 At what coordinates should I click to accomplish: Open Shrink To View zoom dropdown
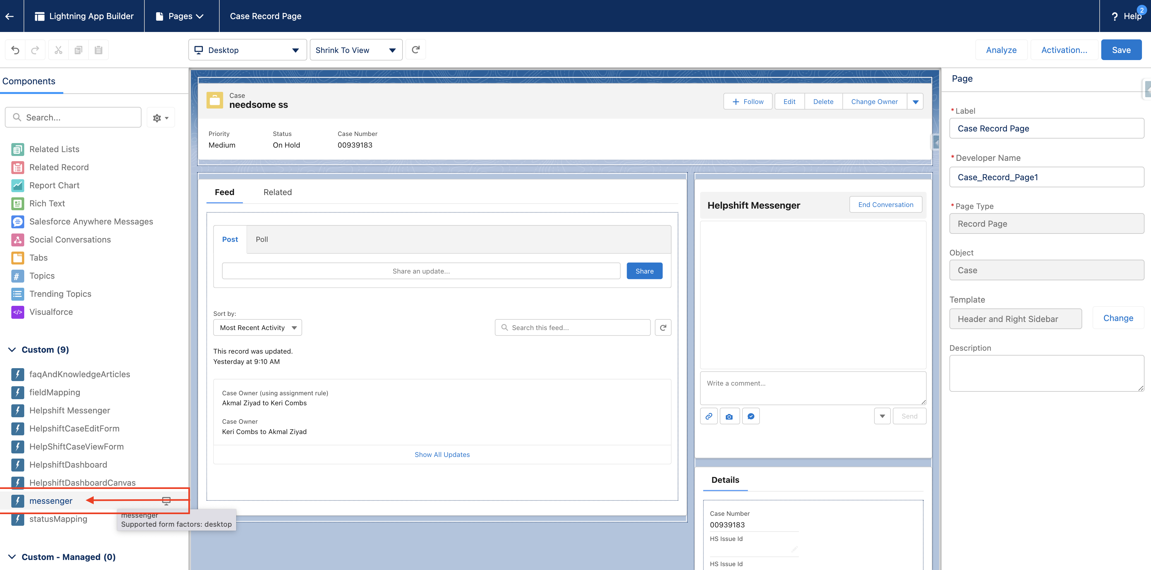(356, 50)
